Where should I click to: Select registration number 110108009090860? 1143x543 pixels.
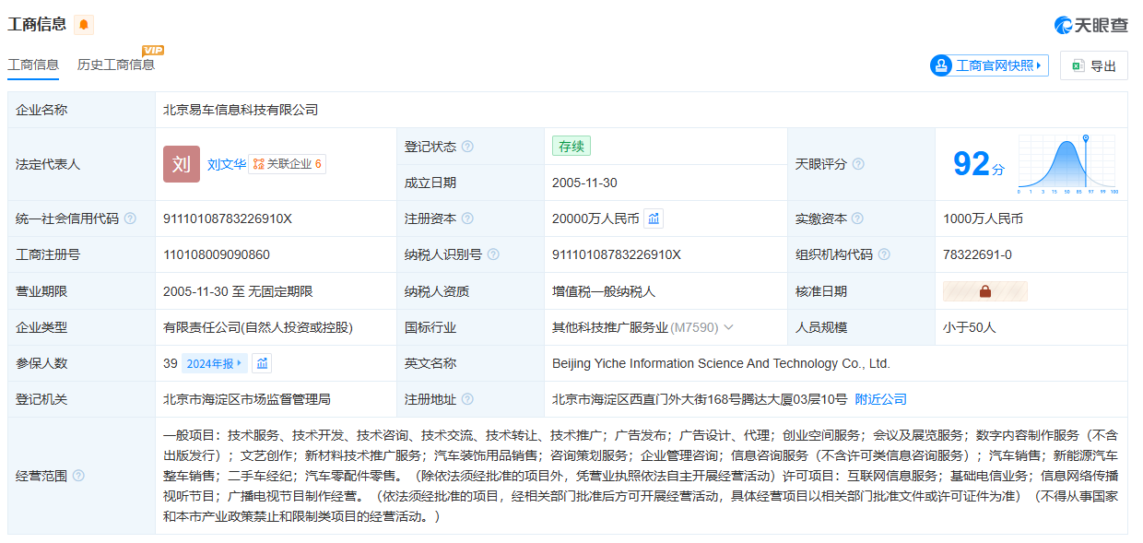point(217,254)
